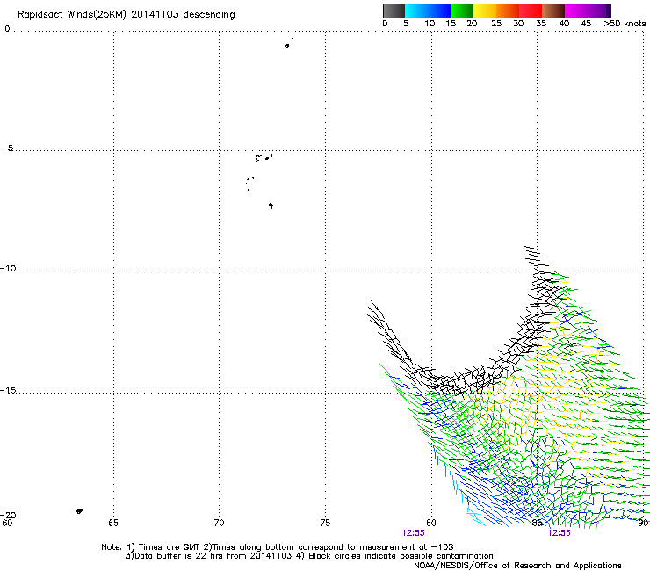Click the orange 25-30 knots legend color
650x571 pixels.
(508, 11)
